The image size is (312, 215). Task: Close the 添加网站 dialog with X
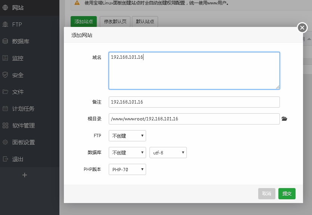(x=302, y=27)
